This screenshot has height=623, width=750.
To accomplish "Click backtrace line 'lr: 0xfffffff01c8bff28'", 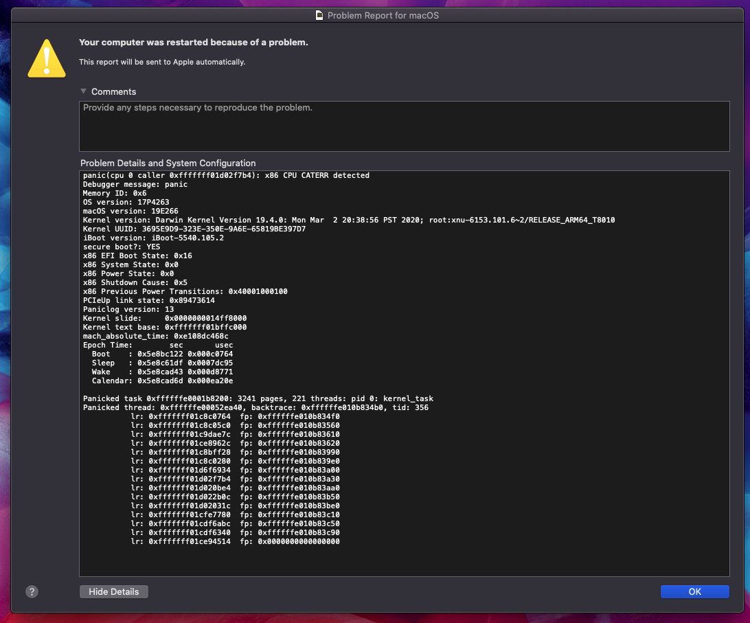I will pyautogui.click(x=236, y=452).
